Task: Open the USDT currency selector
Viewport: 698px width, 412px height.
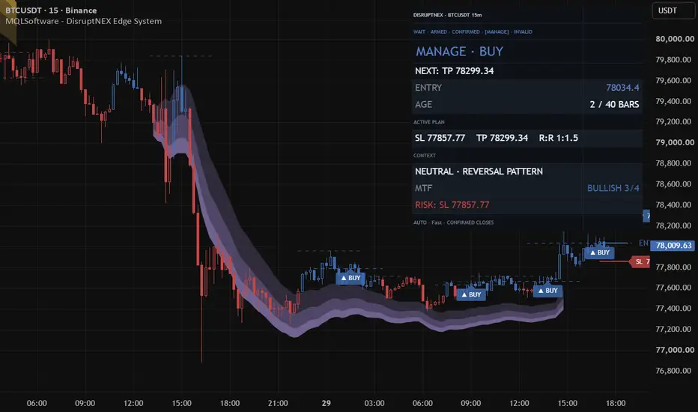Action: pos(673,10)
